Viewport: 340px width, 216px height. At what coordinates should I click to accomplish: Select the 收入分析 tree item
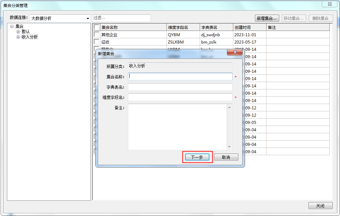[x=30, y=37]
